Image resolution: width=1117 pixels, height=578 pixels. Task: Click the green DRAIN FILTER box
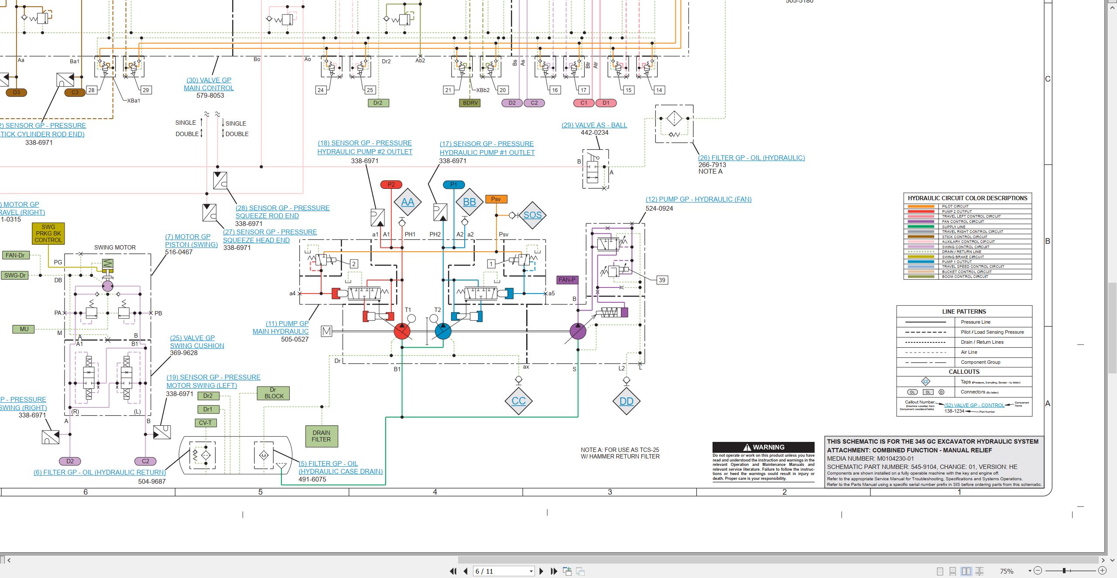321,436
